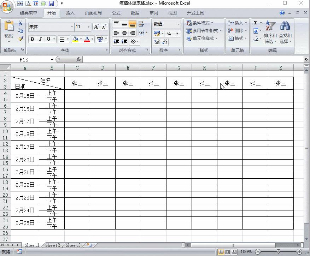Click the Borders icon

point(62,39)
